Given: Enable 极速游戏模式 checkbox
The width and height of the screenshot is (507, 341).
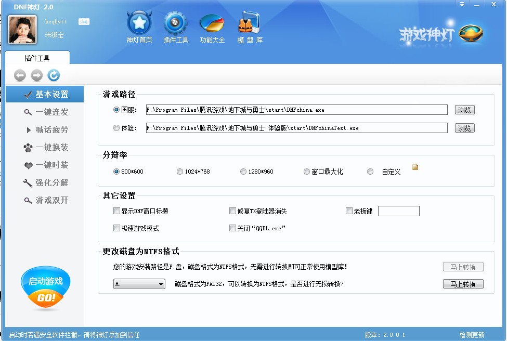Looking at the screenshot, I should (x=116, y=228).
